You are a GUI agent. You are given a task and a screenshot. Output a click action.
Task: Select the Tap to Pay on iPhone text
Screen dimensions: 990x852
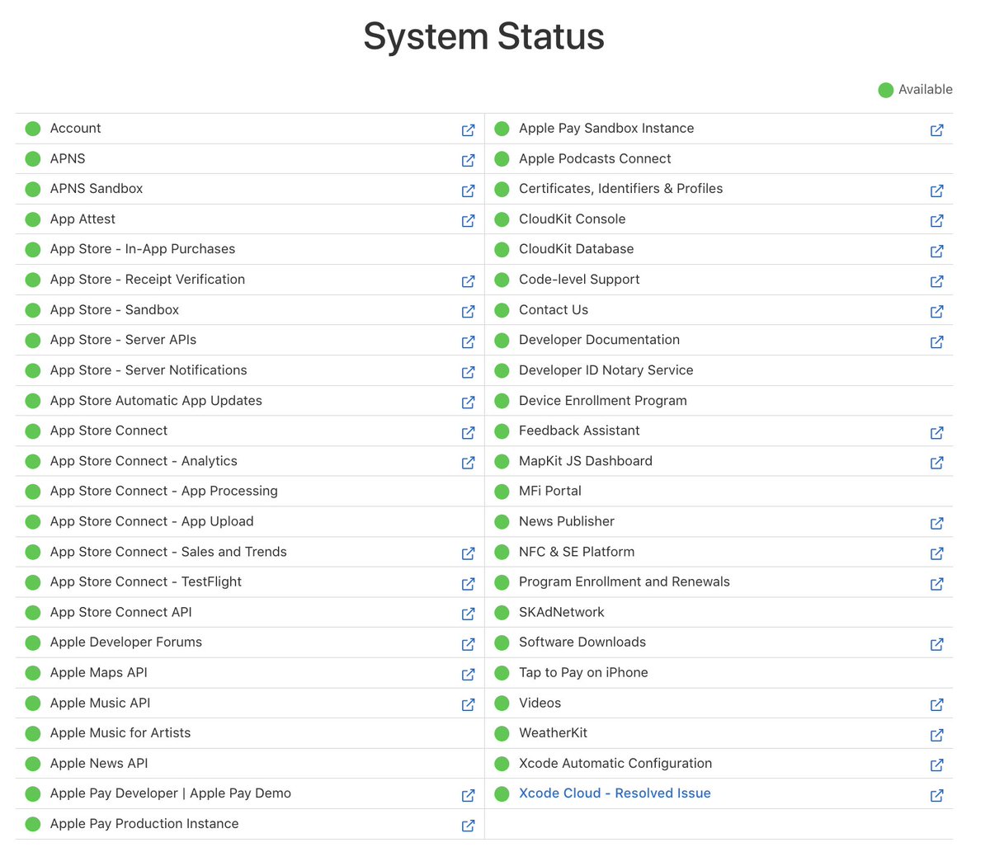583,672
